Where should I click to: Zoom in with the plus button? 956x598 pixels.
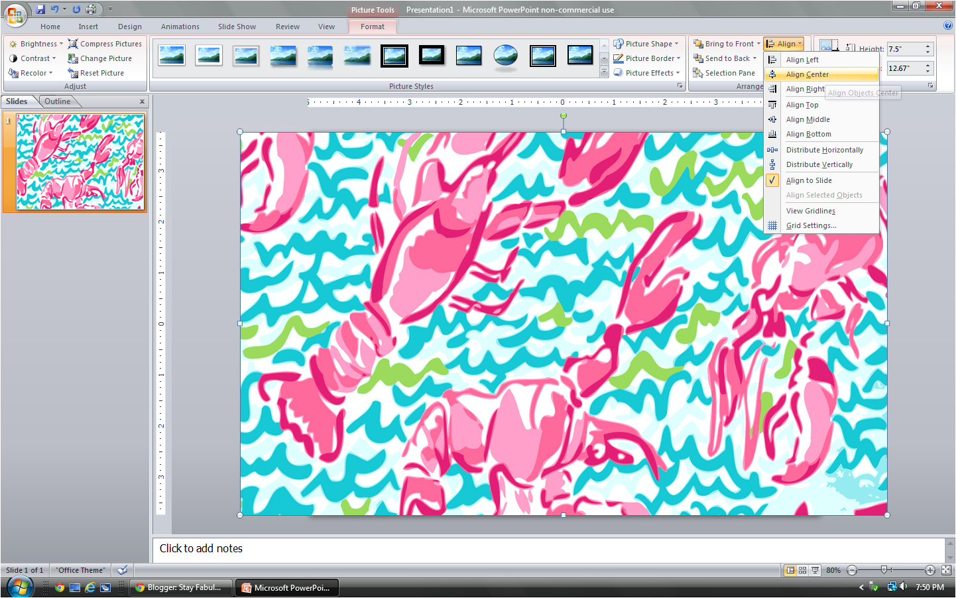(x=930, y=570)
